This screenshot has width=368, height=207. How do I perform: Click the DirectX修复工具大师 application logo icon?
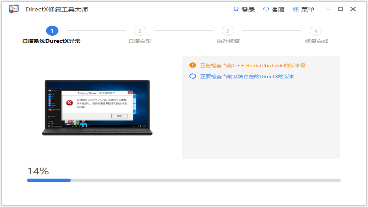[13, 9]
